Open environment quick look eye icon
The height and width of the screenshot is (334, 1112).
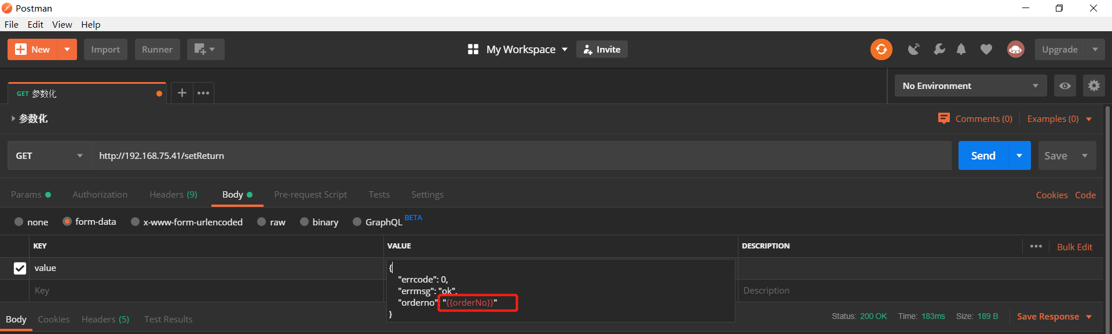(x=1065, y=86)
